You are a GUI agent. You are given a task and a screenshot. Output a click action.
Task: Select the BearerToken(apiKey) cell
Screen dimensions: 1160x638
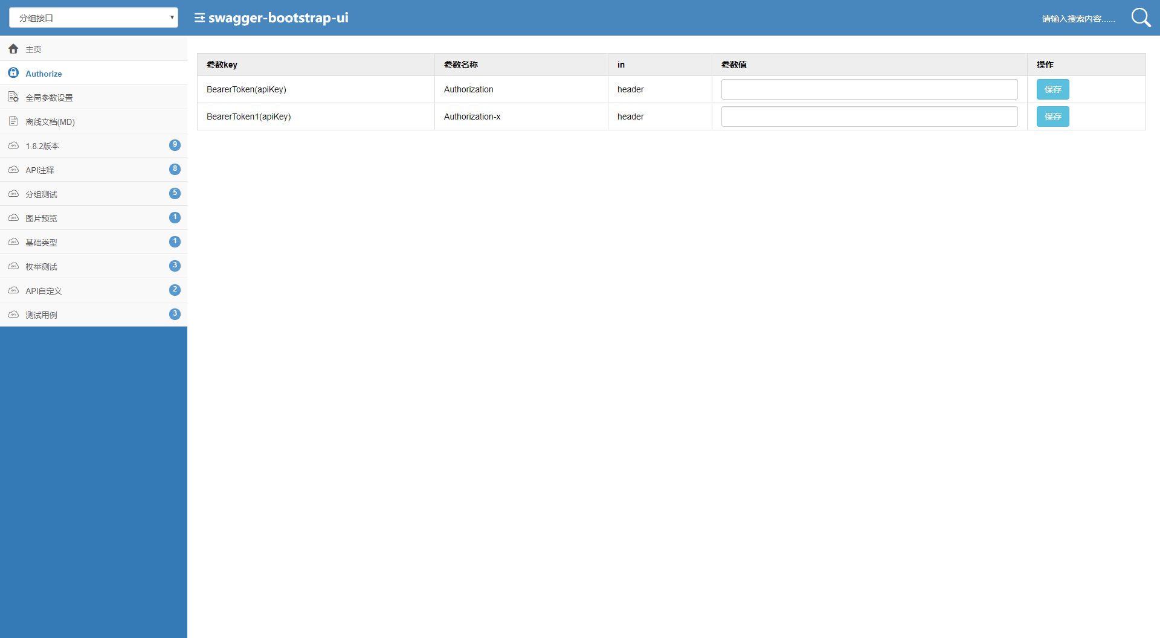coord(316,89)
